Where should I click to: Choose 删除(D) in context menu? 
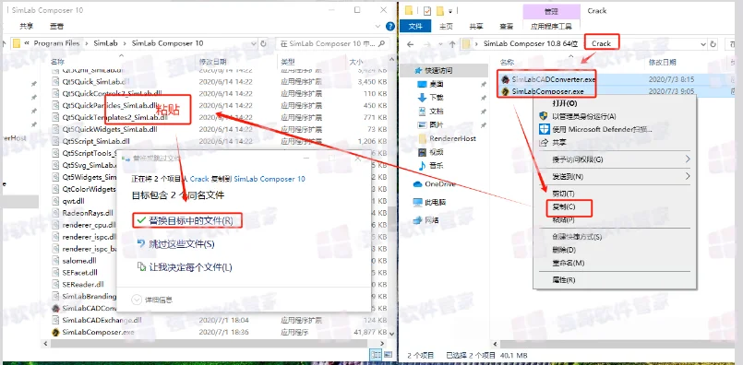(564, 250)
